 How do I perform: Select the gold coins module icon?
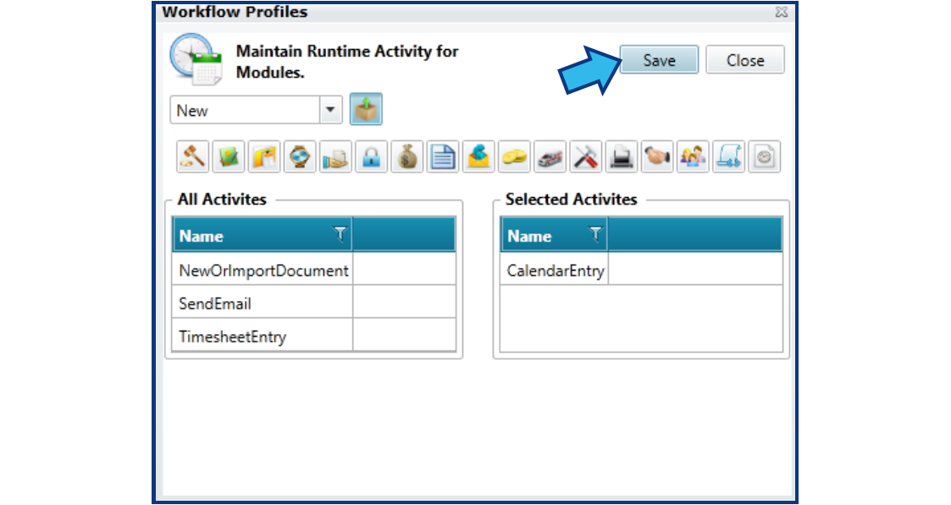(514, 156)
